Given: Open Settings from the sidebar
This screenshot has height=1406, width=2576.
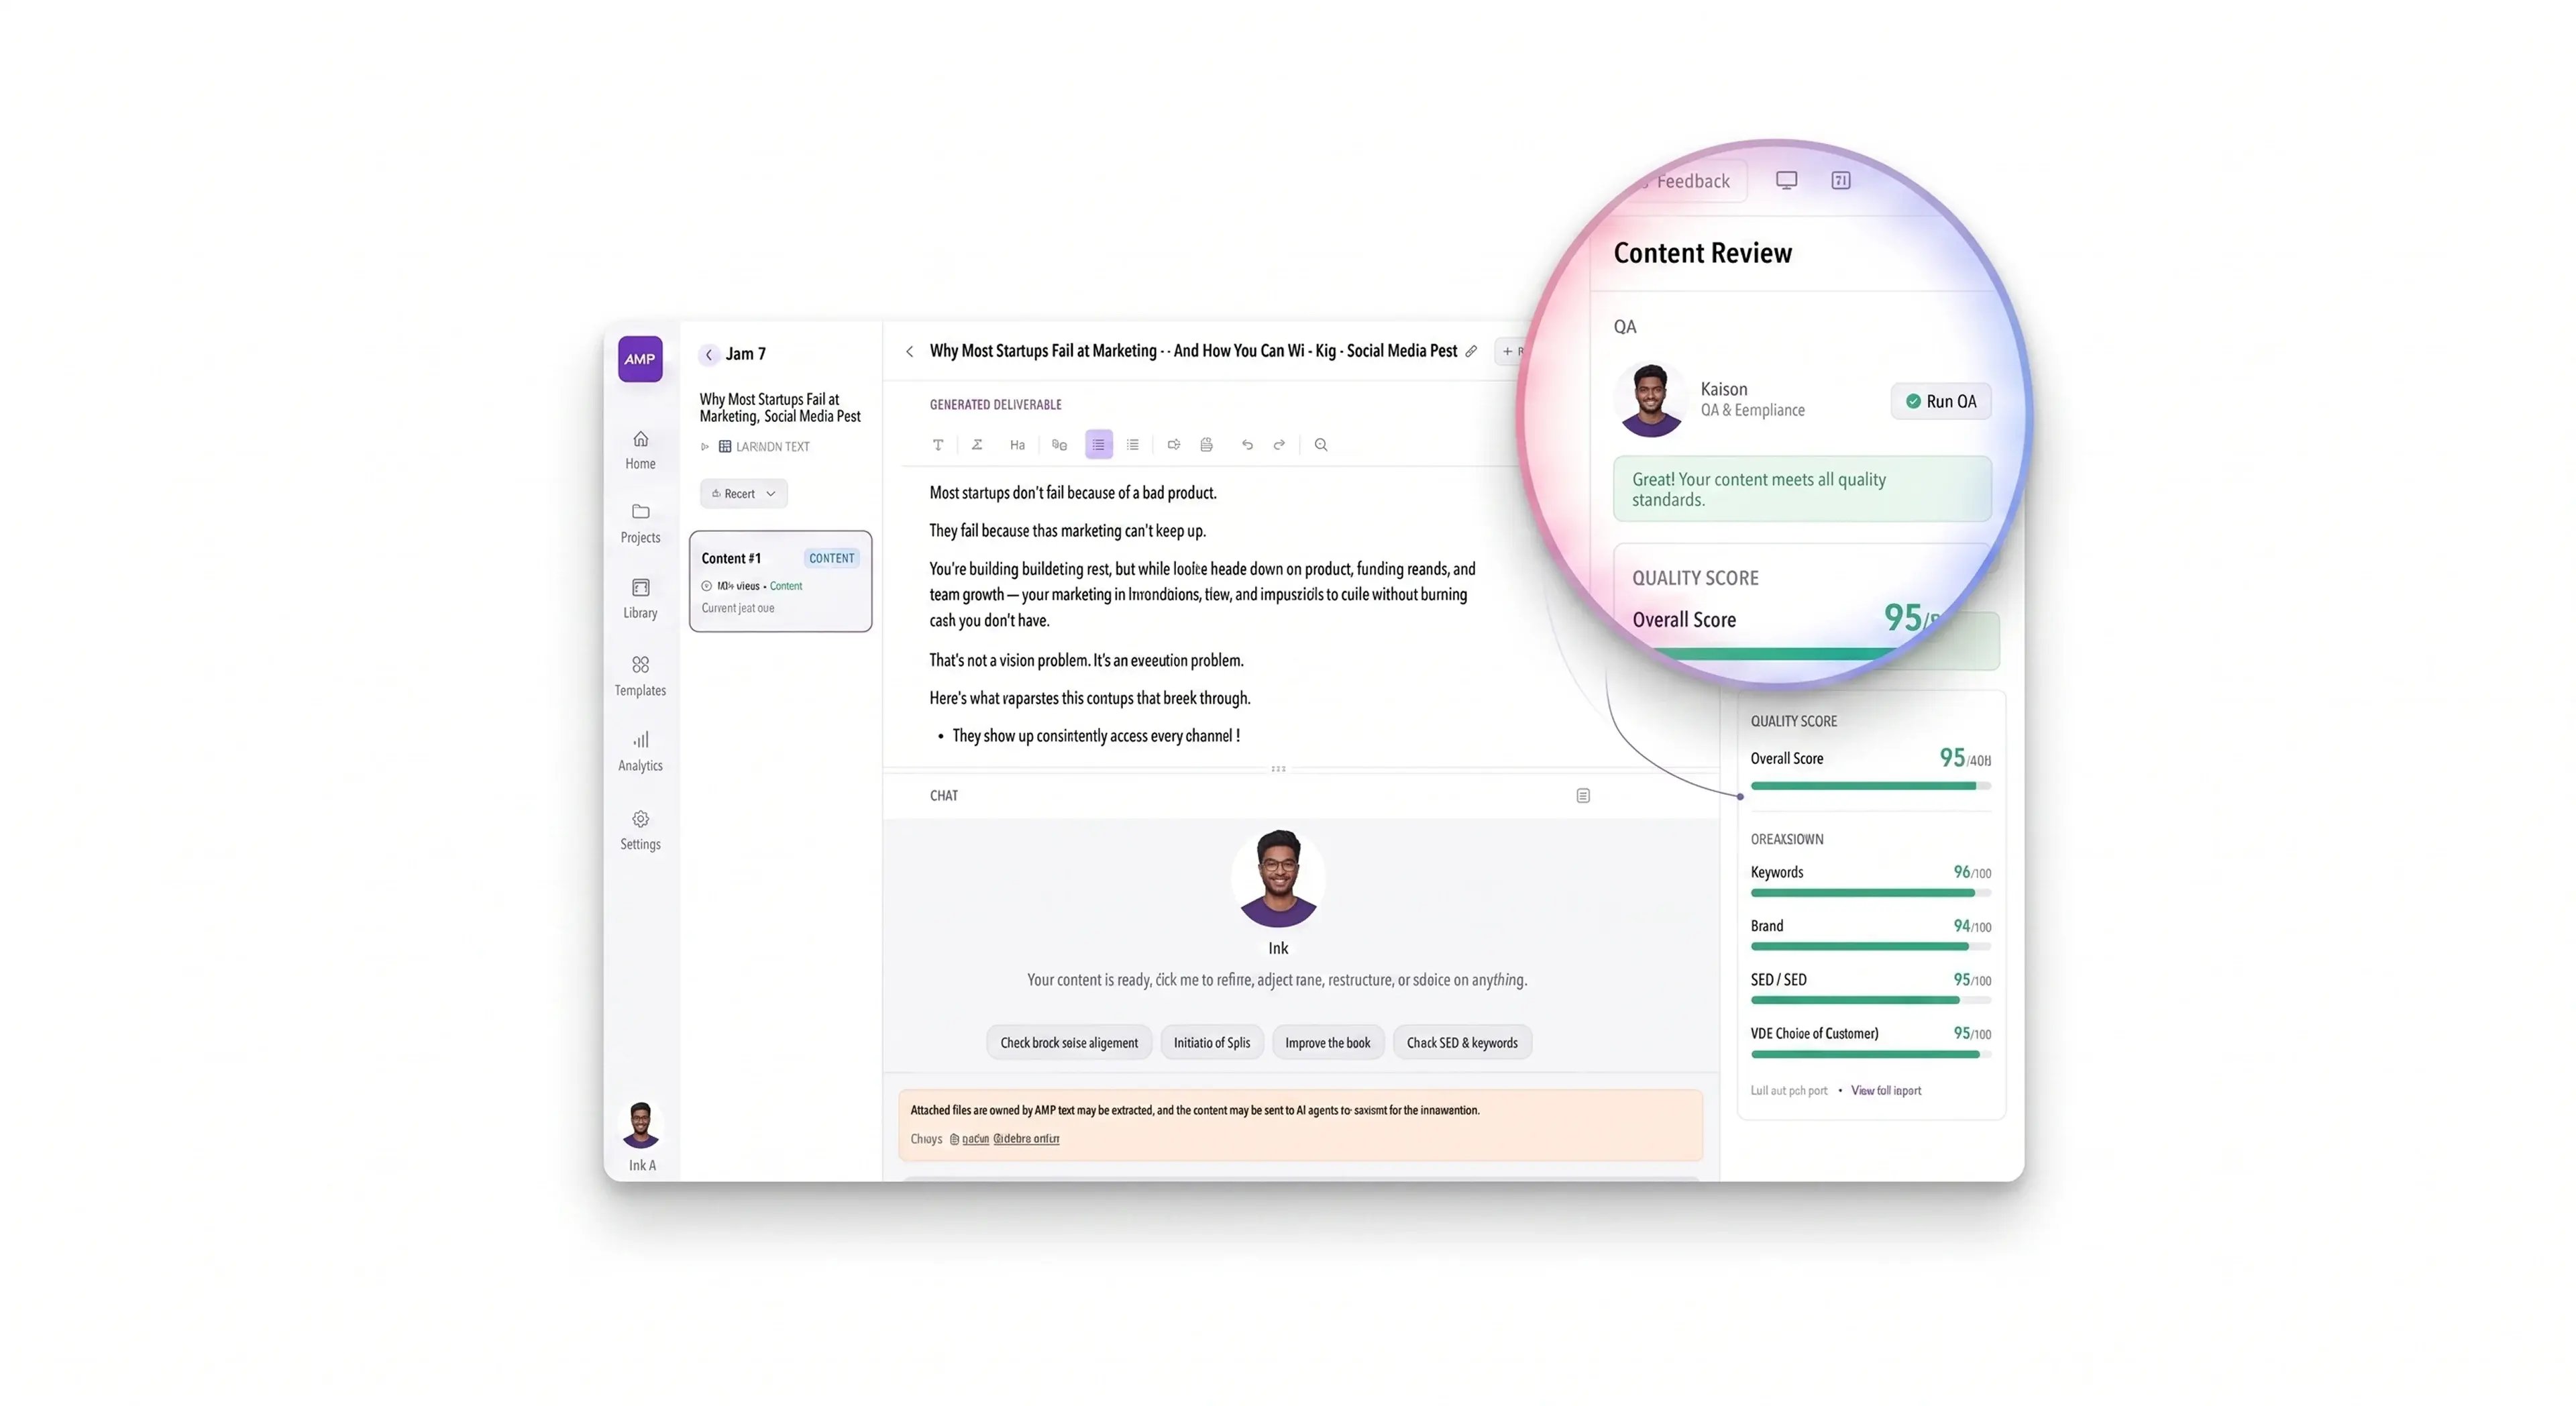Looking at the screenshot, I should (640, 830).
